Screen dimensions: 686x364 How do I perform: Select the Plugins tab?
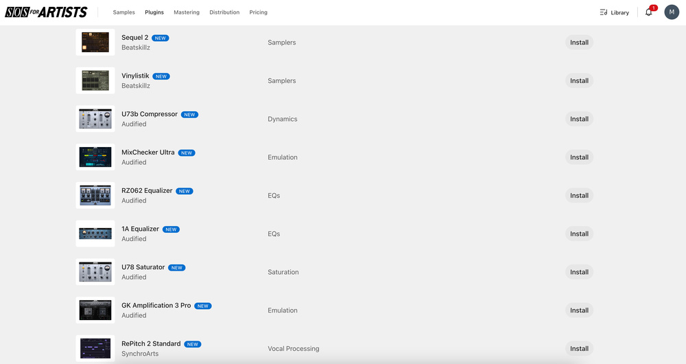tap(154, 12)
